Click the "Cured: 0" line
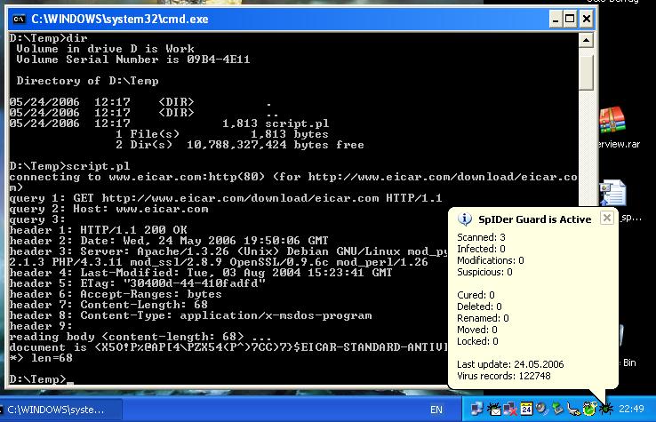 click(x=476, y=295)
